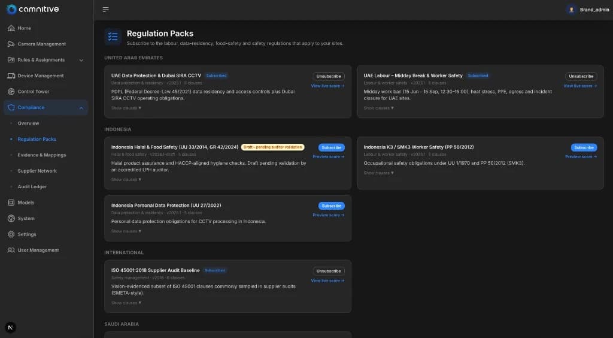Click the Rules & Assignments truck icon
The height and width of the screenshot is (338, 613).
click(x=11, y=60)
